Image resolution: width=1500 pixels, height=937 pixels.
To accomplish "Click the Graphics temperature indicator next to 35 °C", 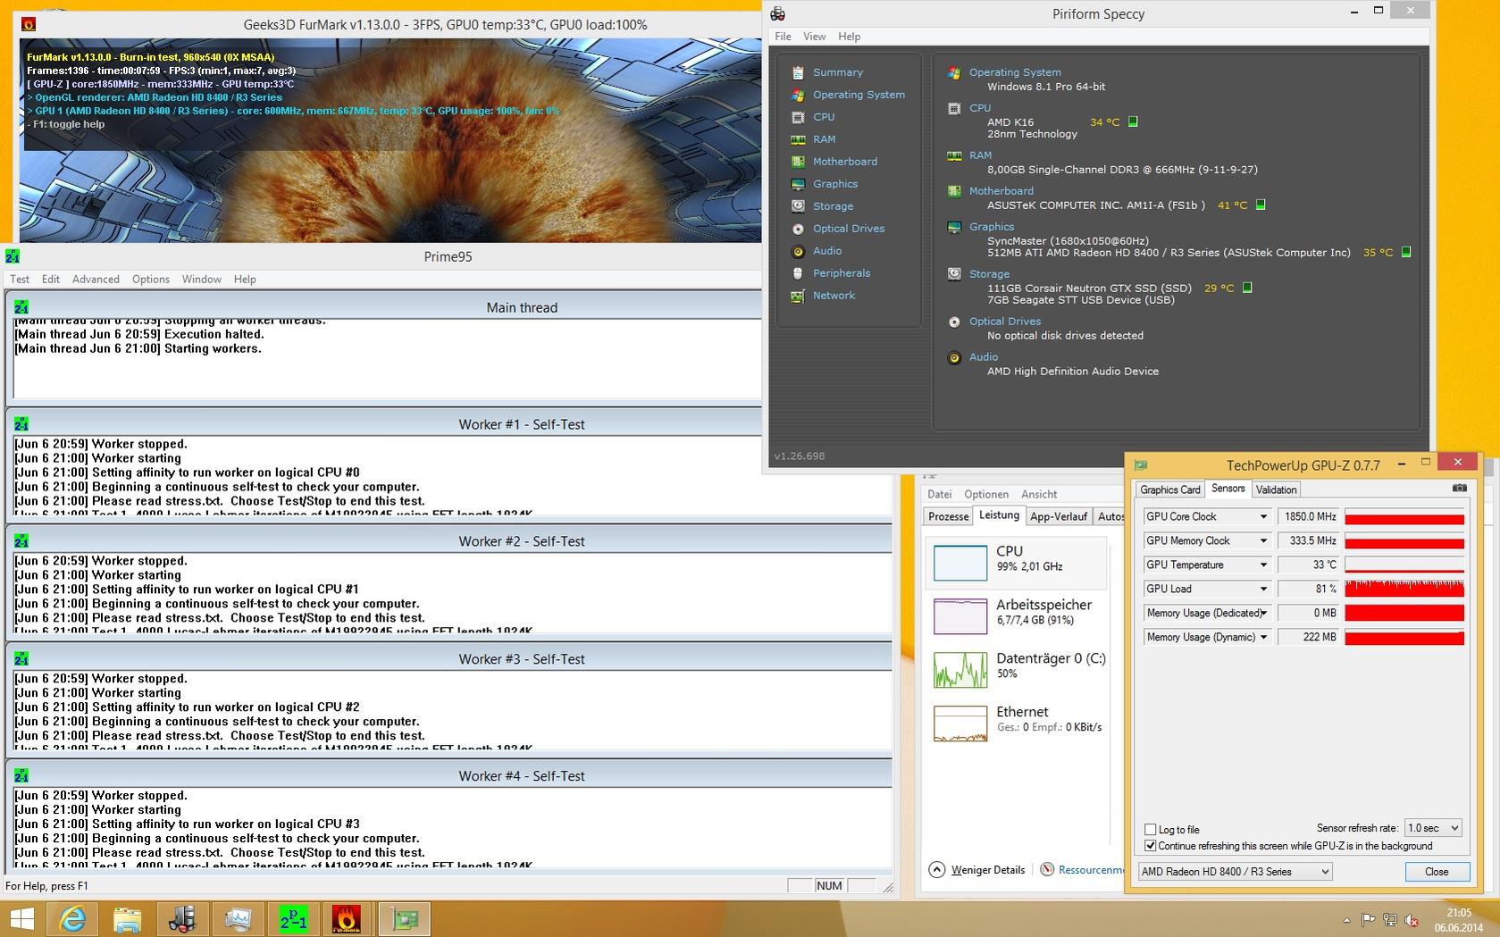I will pos(1405,252).
